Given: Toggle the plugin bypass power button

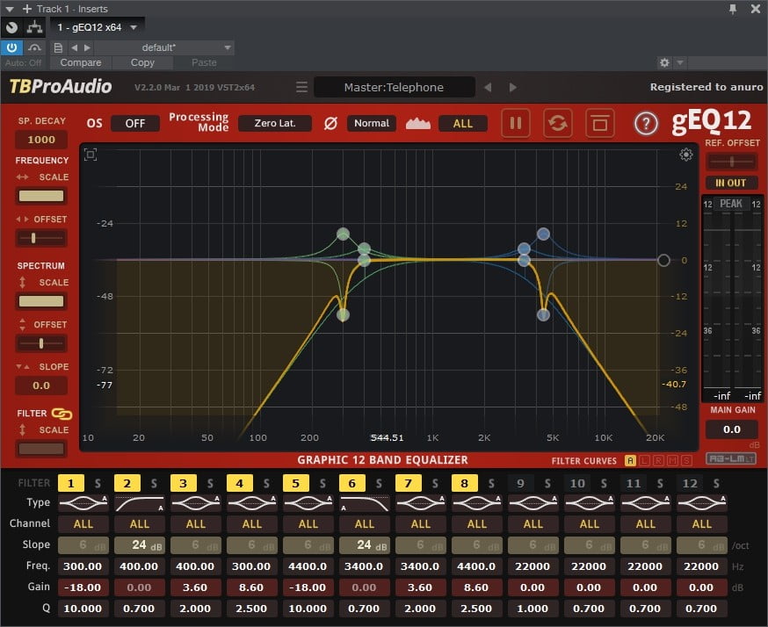Looking at the screenshot, I should [11, 47].
